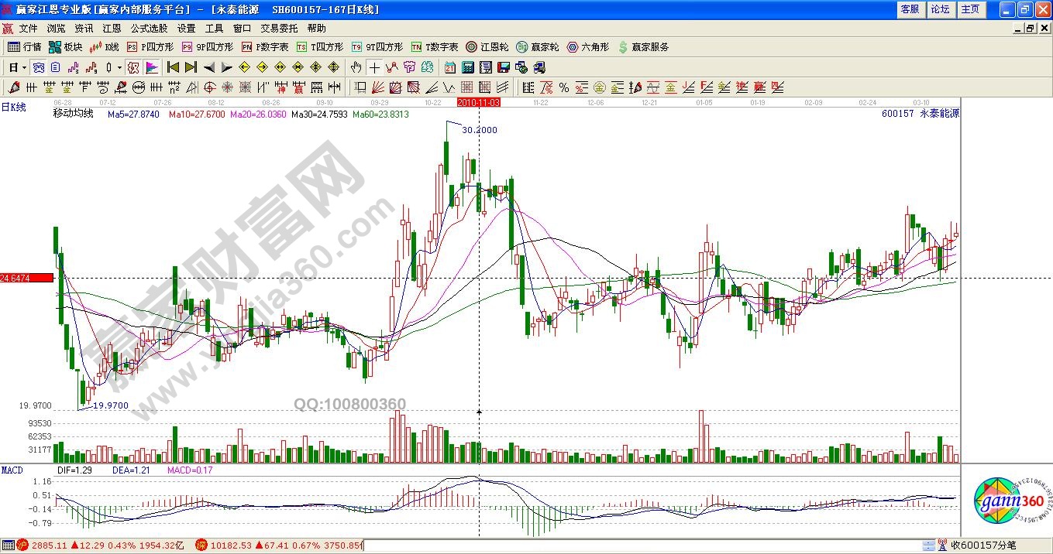Open the 六角形 hexagon tool
Image resolution: width=1053 pixels, height=554 pixels.
(x=587, y=47)
